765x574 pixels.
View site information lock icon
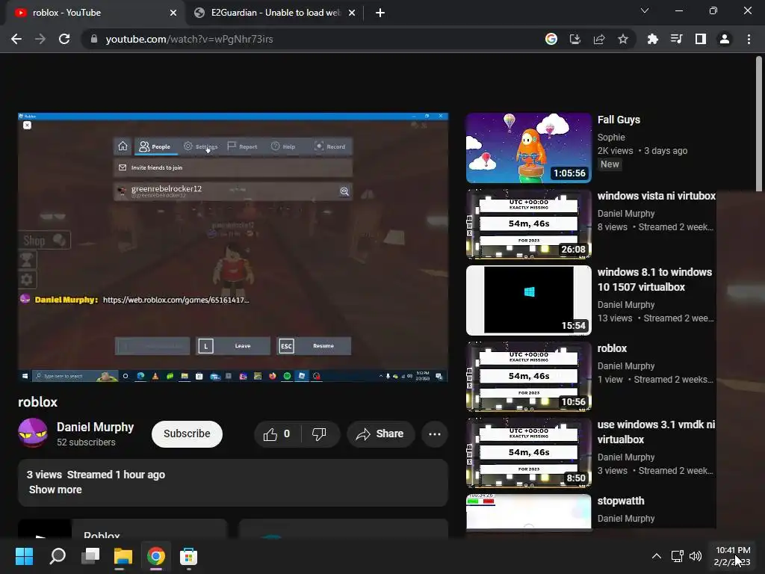94,39
